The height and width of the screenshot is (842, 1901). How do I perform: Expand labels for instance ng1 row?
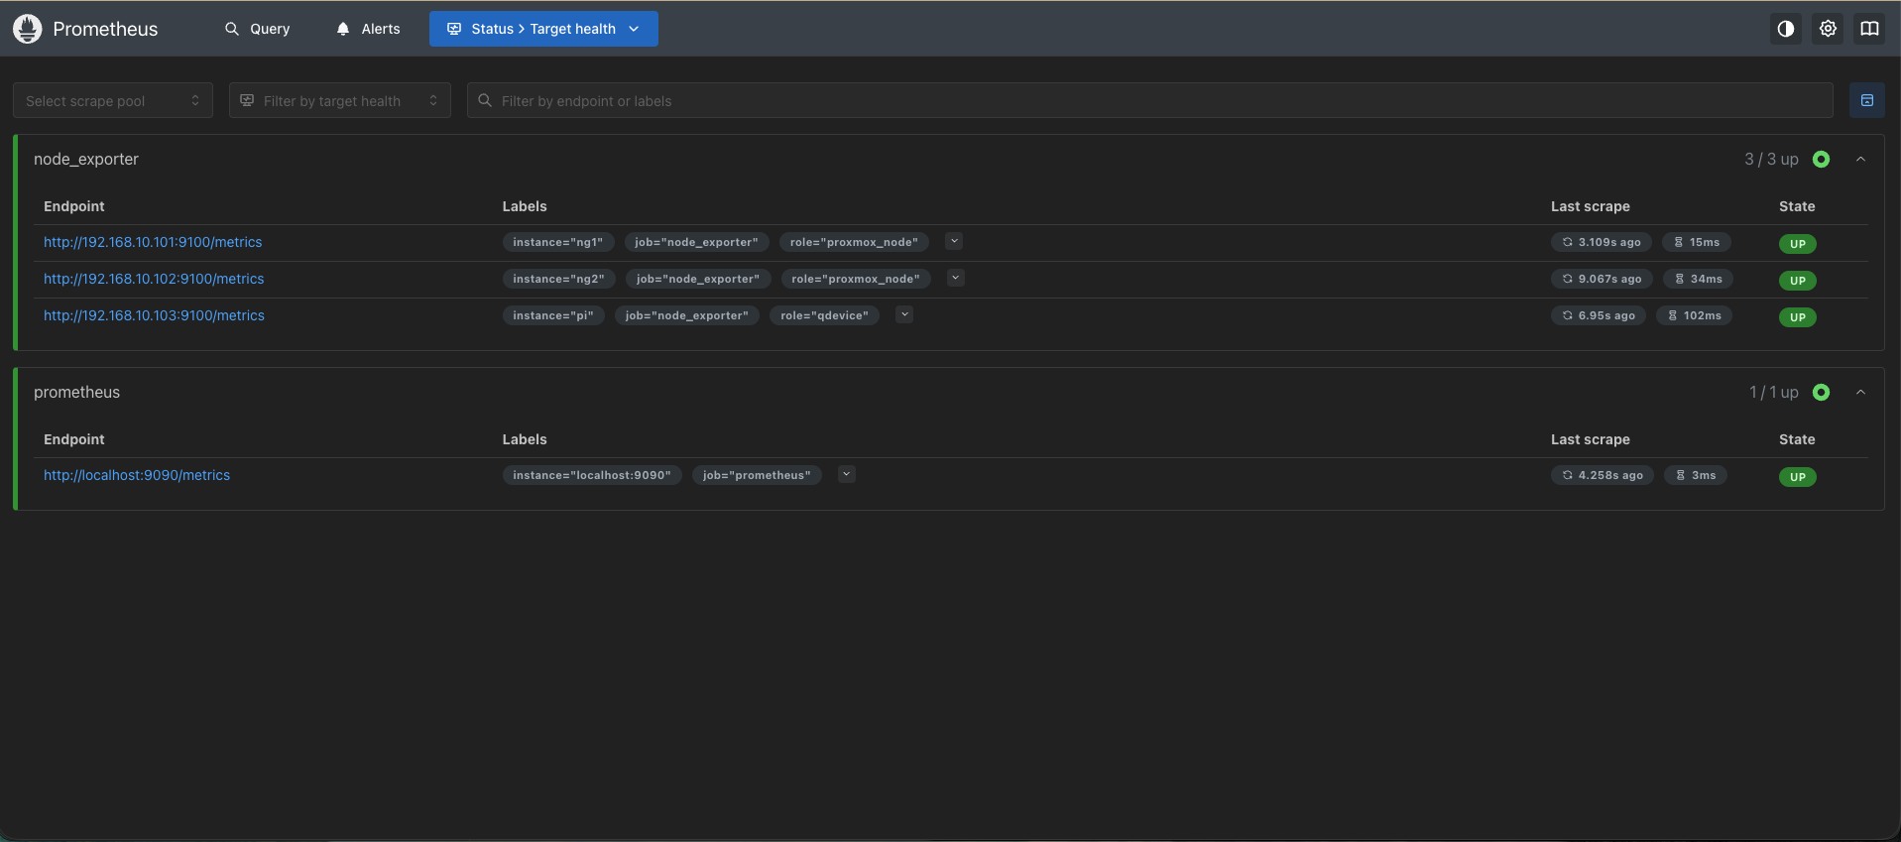[954, 241]
